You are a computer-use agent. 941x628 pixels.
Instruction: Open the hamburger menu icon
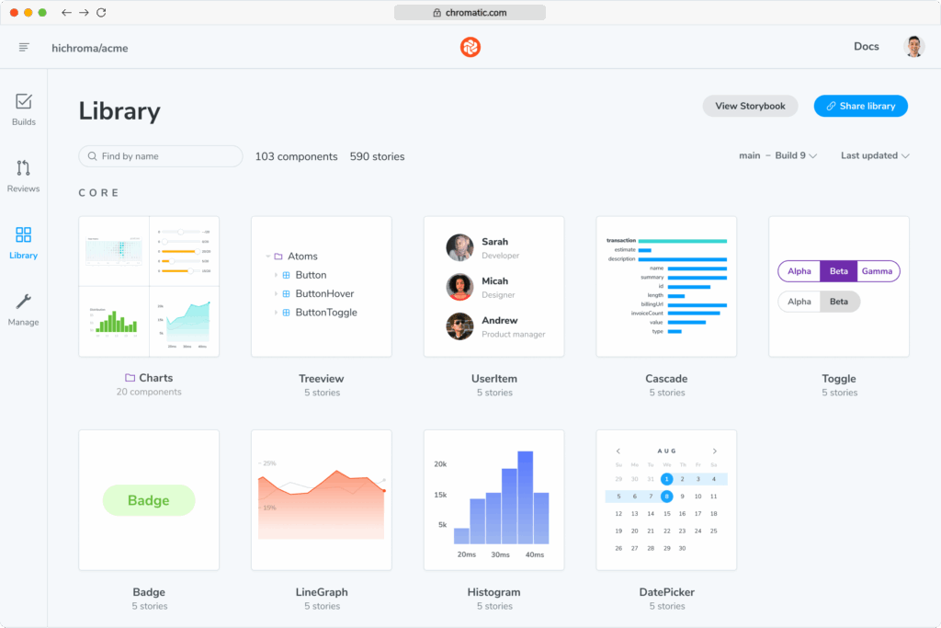pyautogui.click(x=24, y=47)
